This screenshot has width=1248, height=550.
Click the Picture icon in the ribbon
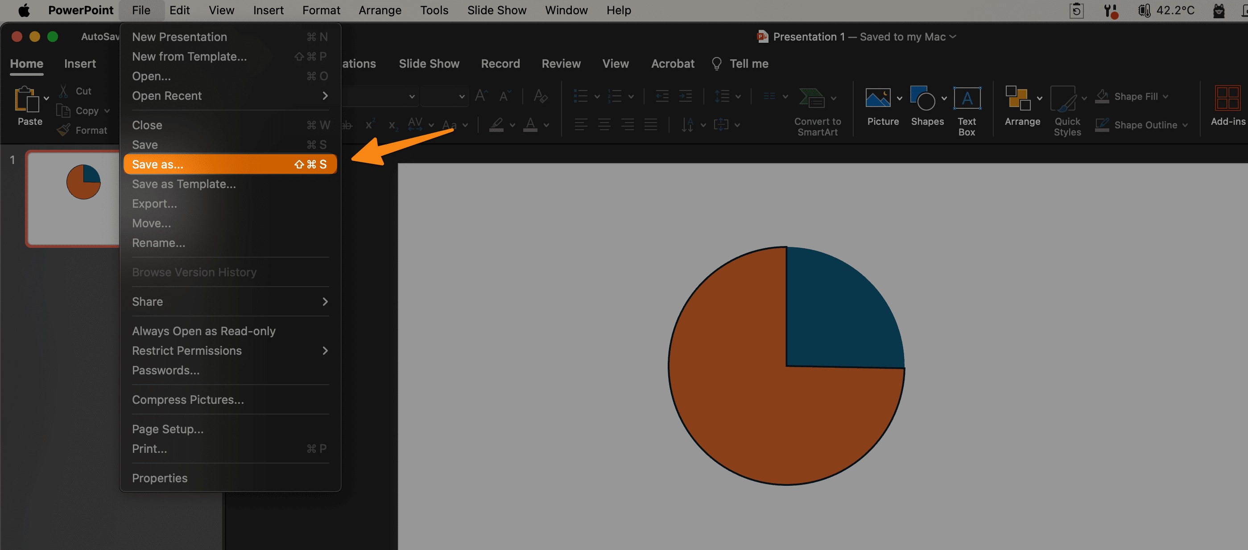pos(877,99)
